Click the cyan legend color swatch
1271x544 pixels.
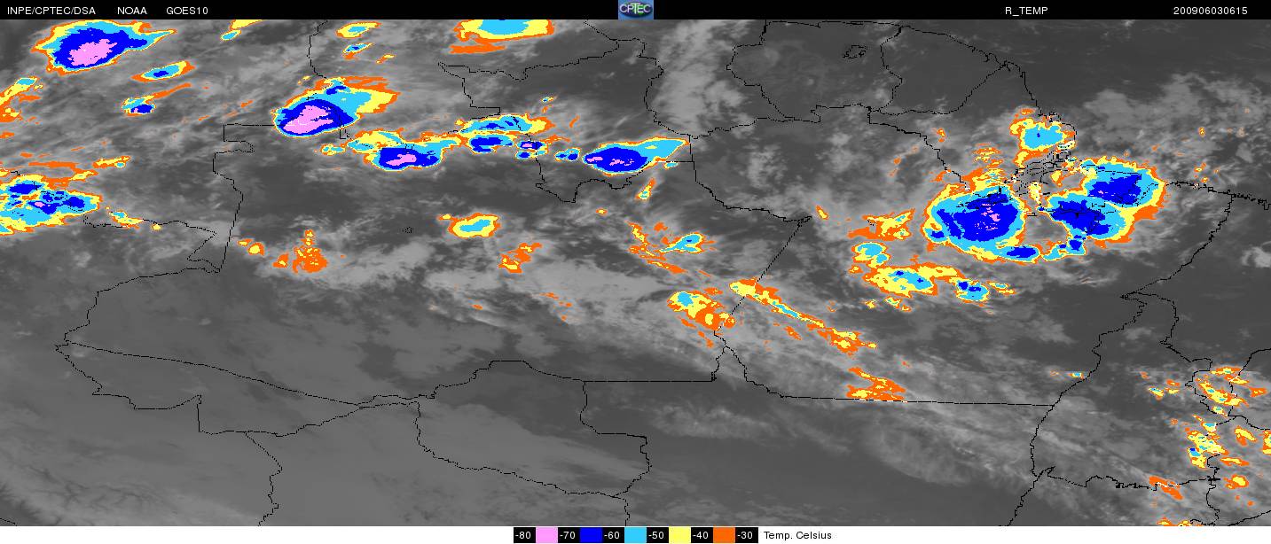click(635, 535)
